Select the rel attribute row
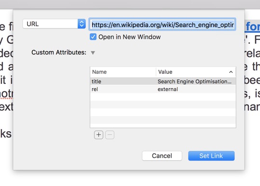 click(163, 89)
